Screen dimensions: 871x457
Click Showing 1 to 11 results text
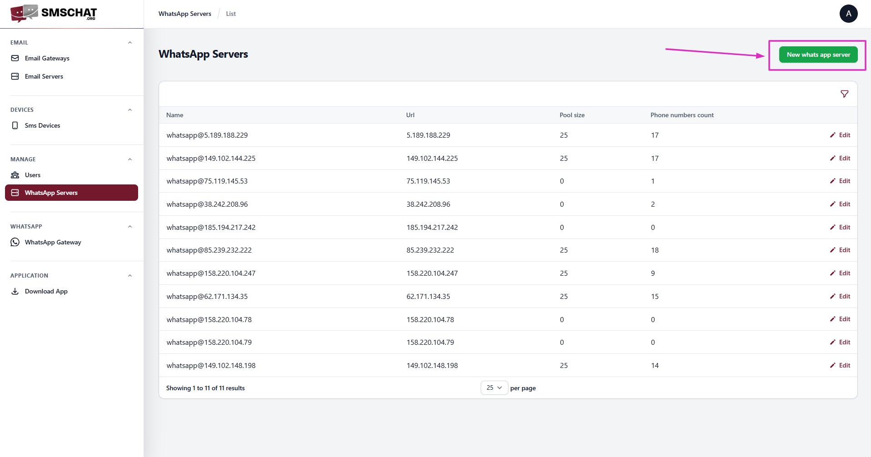[x=205, y=388]
